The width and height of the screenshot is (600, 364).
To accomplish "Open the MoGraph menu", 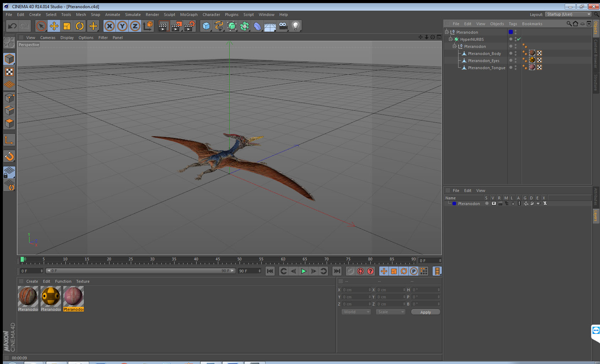I will tap(189, 15).
